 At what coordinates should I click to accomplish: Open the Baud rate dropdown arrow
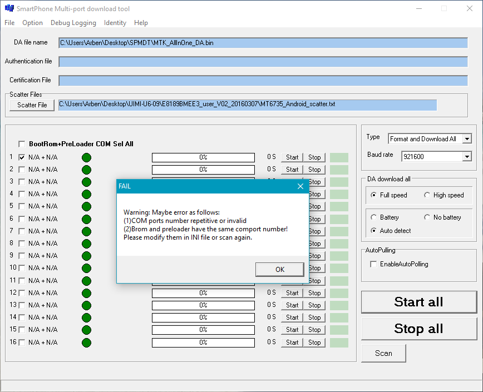467,157
